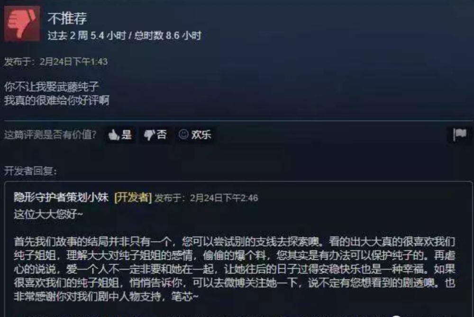Click the [开发者] developer badge
Screen dimensions: 474x317
pyautogui.click(x=133, y=198)
